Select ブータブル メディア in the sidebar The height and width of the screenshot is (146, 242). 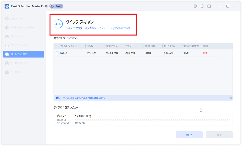[x=20, y=63]
